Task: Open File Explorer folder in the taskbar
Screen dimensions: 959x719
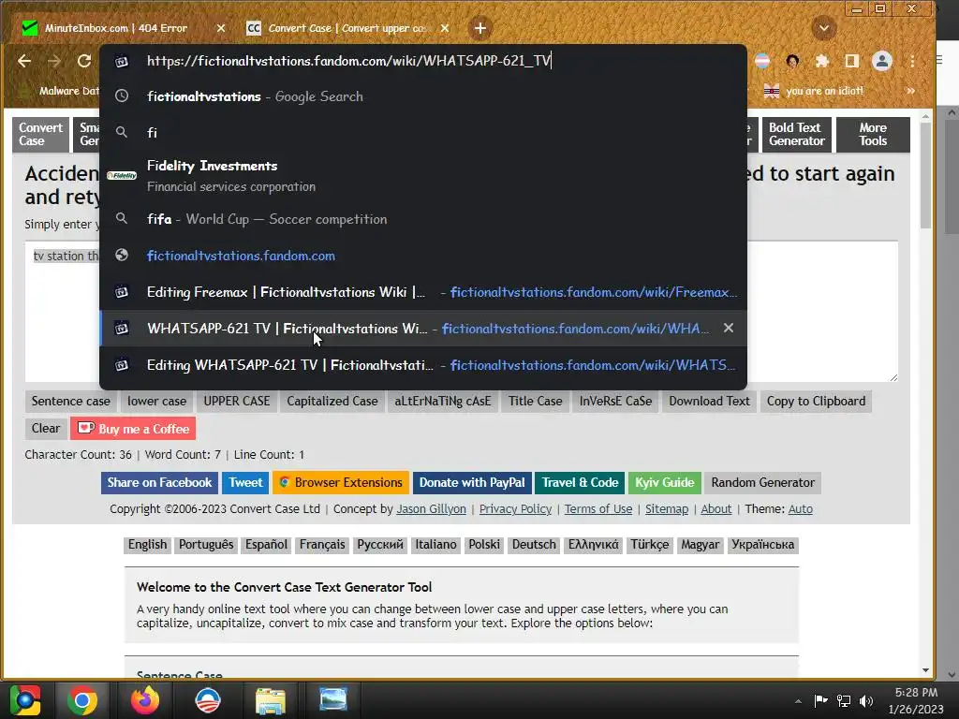Action: click(x=271, y=700)
